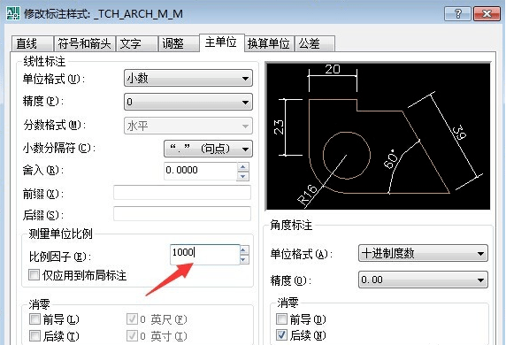Switch to the 直线 tab

pos(32,43)
